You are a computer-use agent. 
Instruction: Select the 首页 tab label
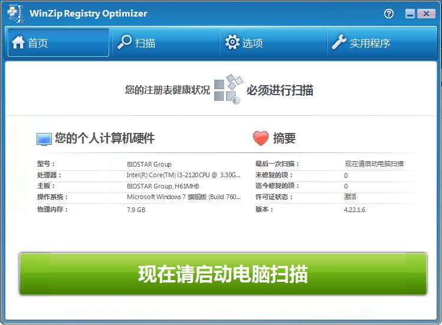click(38, 43)
